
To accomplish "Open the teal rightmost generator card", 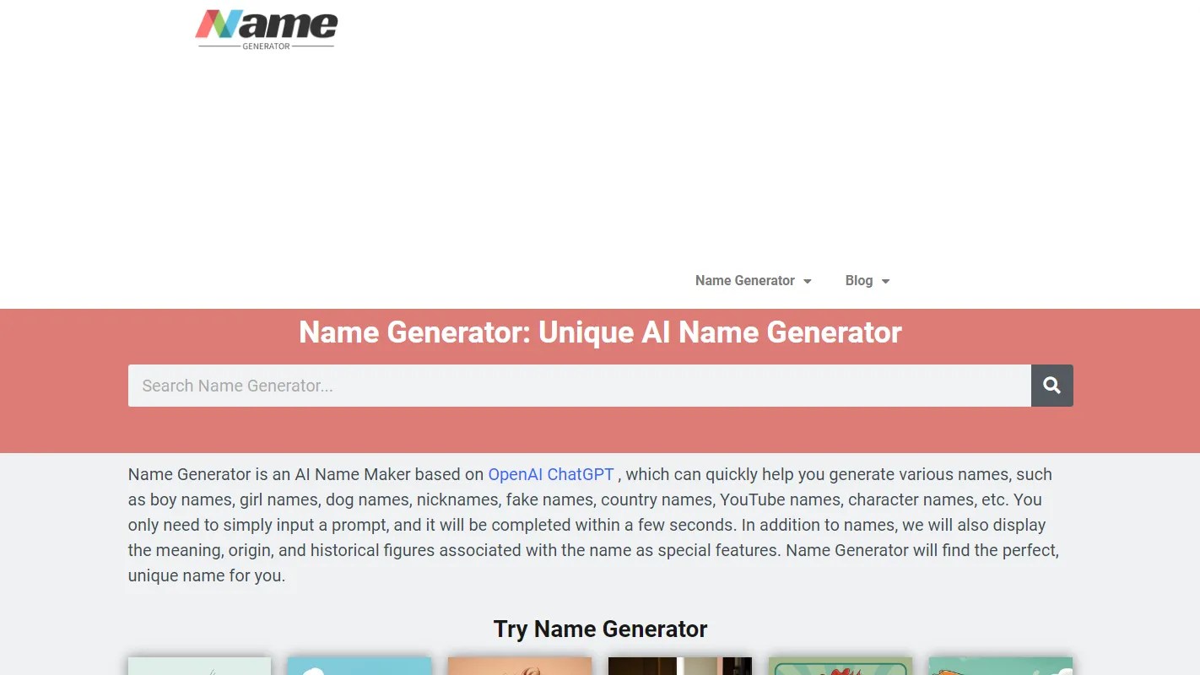I will [1000, 668].
